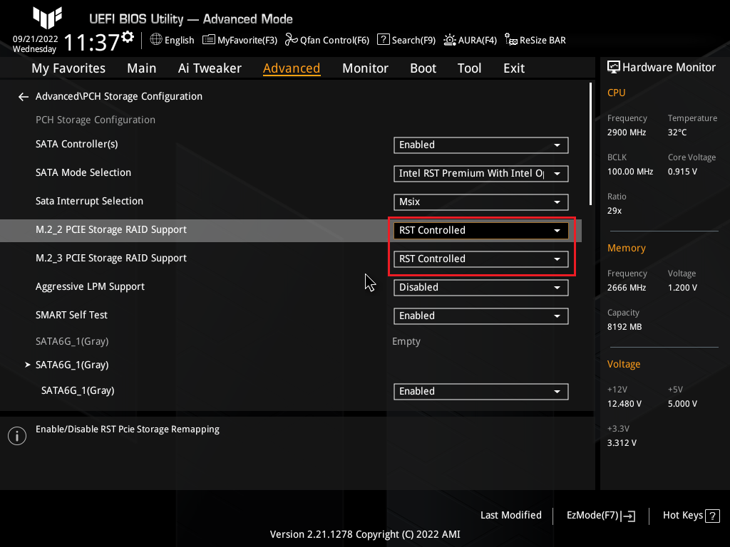The width and height of the screenshot is (730, 547).
Task: Click the Voltage heading in Hardware Monitor
Action: coord(623,364)
